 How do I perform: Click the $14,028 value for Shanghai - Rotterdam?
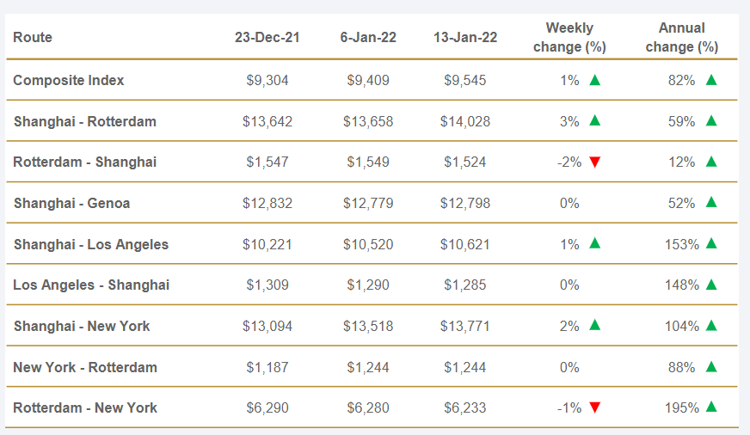(464, 121)
